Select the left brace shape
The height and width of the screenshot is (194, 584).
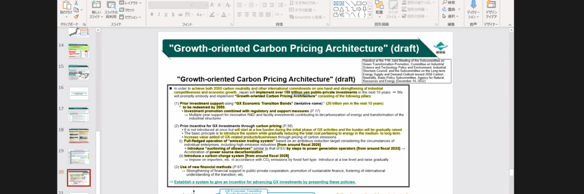(x=359, y=15)
